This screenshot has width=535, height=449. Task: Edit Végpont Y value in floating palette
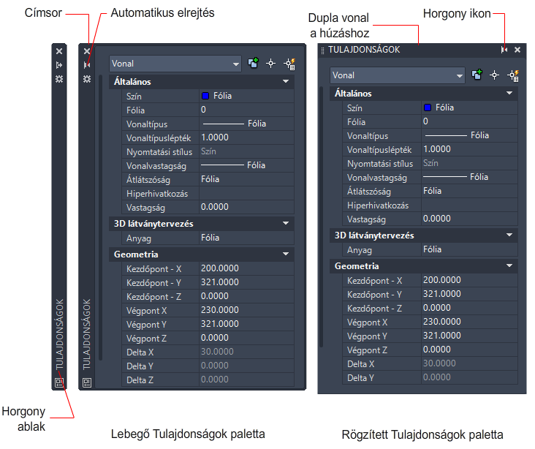[246, 325]
